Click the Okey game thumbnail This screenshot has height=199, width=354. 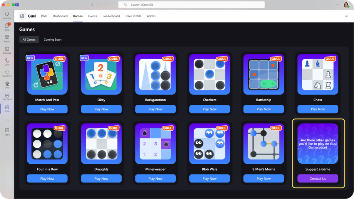coord(101,74)
